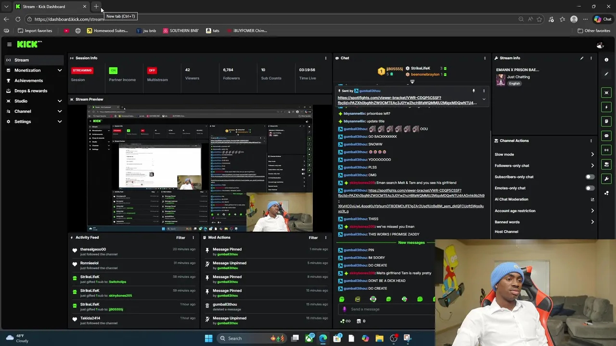Open Banned words options arrow
616x346 pixels.
(592, 222)
